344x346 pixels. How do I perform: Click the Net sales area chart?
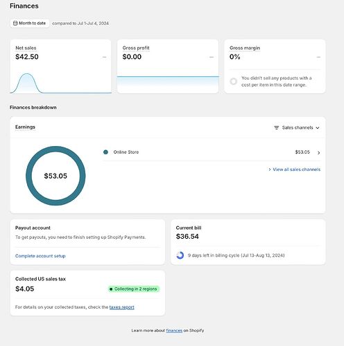(x=60, y=83)
